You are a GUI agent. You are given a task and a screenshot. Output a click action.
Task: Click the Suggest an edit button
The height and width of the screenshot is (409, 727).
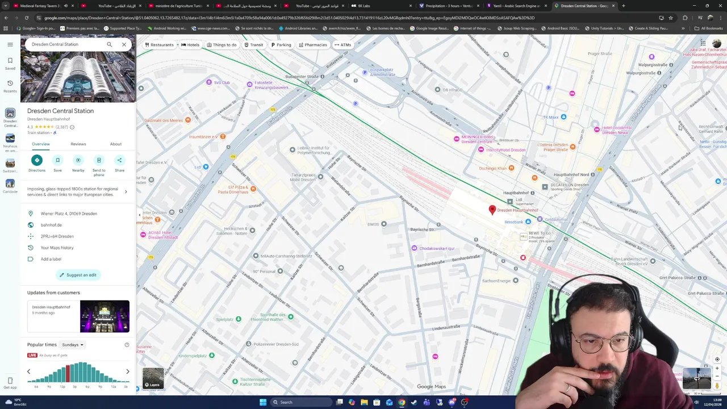[x=78, y=275]
